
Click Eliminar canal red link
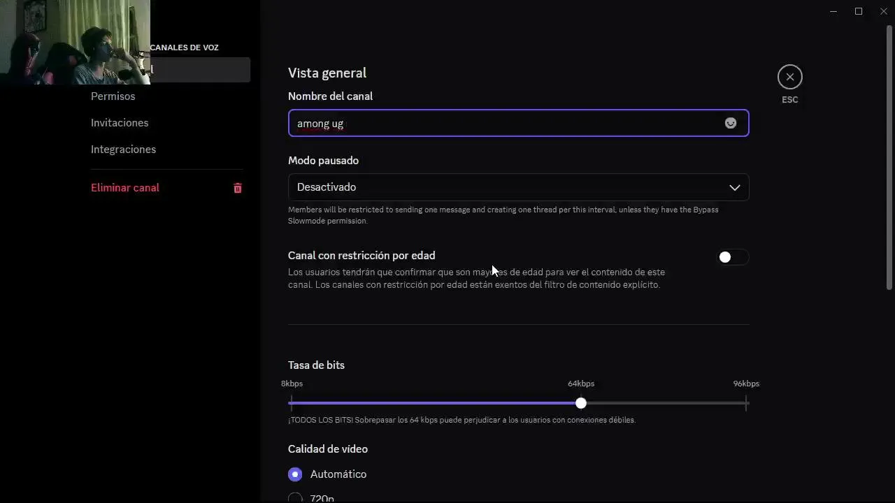coord(125,188)
